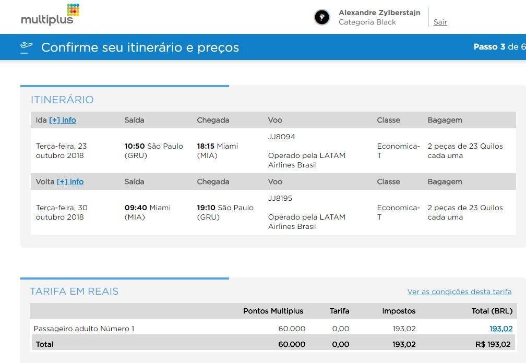Click return date Terça-feira, 30 outubro 2018
This screenshot has height=363, width=526.
point(62,212)
